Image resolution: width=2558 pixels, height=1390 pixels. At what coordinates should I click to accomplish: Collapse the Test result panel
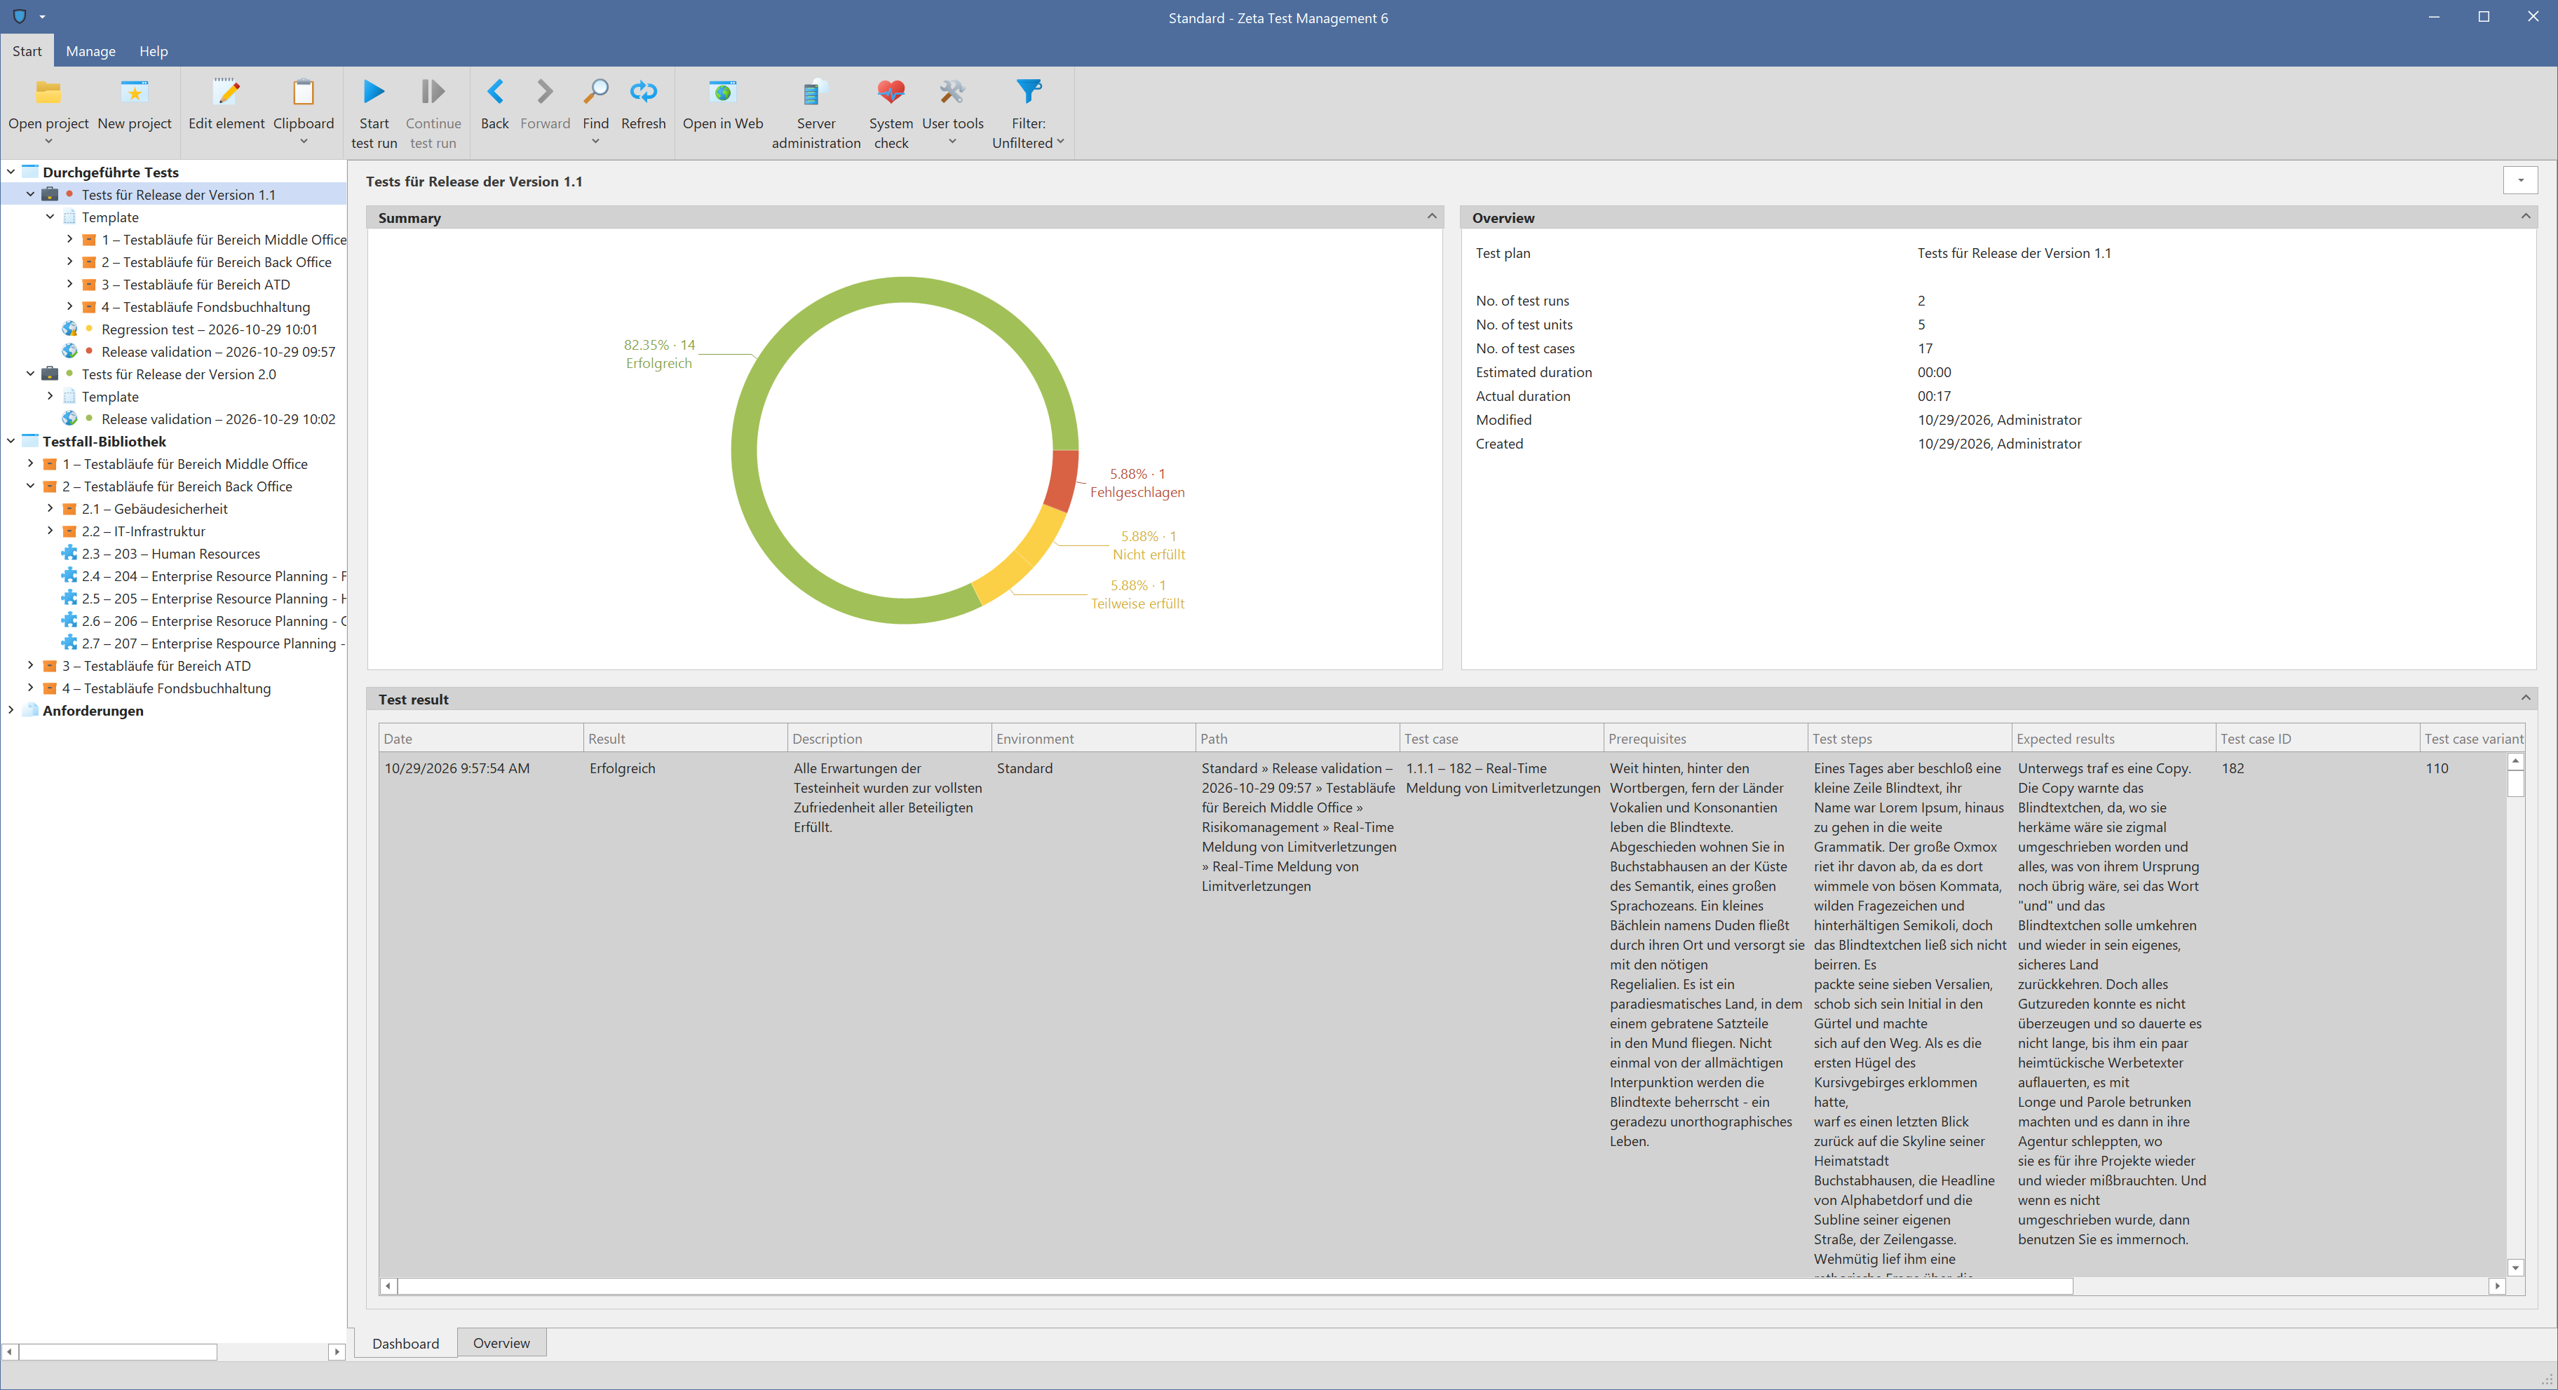2525,698
